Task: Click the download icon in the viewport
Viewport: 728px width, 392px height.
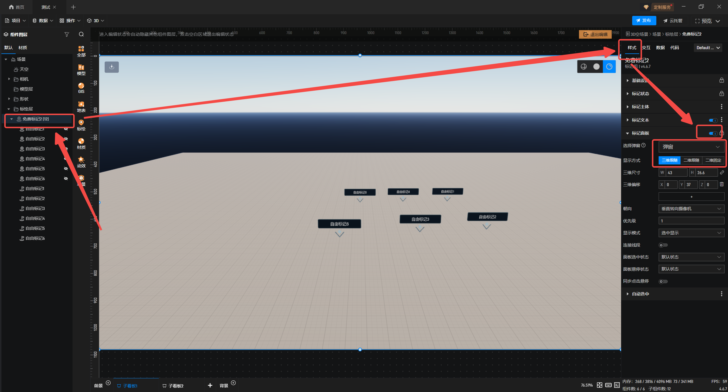Action: (x=112, y=67)
